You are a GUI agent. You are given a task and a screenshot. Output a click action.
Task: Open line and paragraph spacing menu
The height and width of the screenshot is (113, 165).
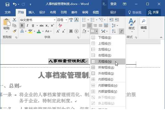(x=115, y=25)
